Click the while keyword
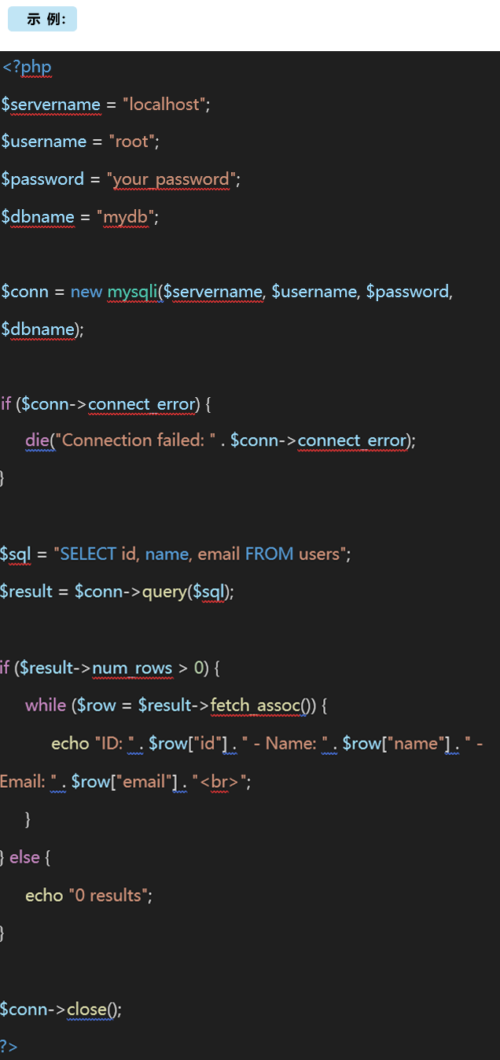Screen dimensions: 500x1060 coord(46,705)
